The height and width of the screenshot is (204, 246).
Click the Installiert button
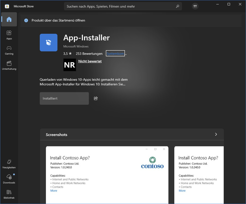tap(64, 98)
